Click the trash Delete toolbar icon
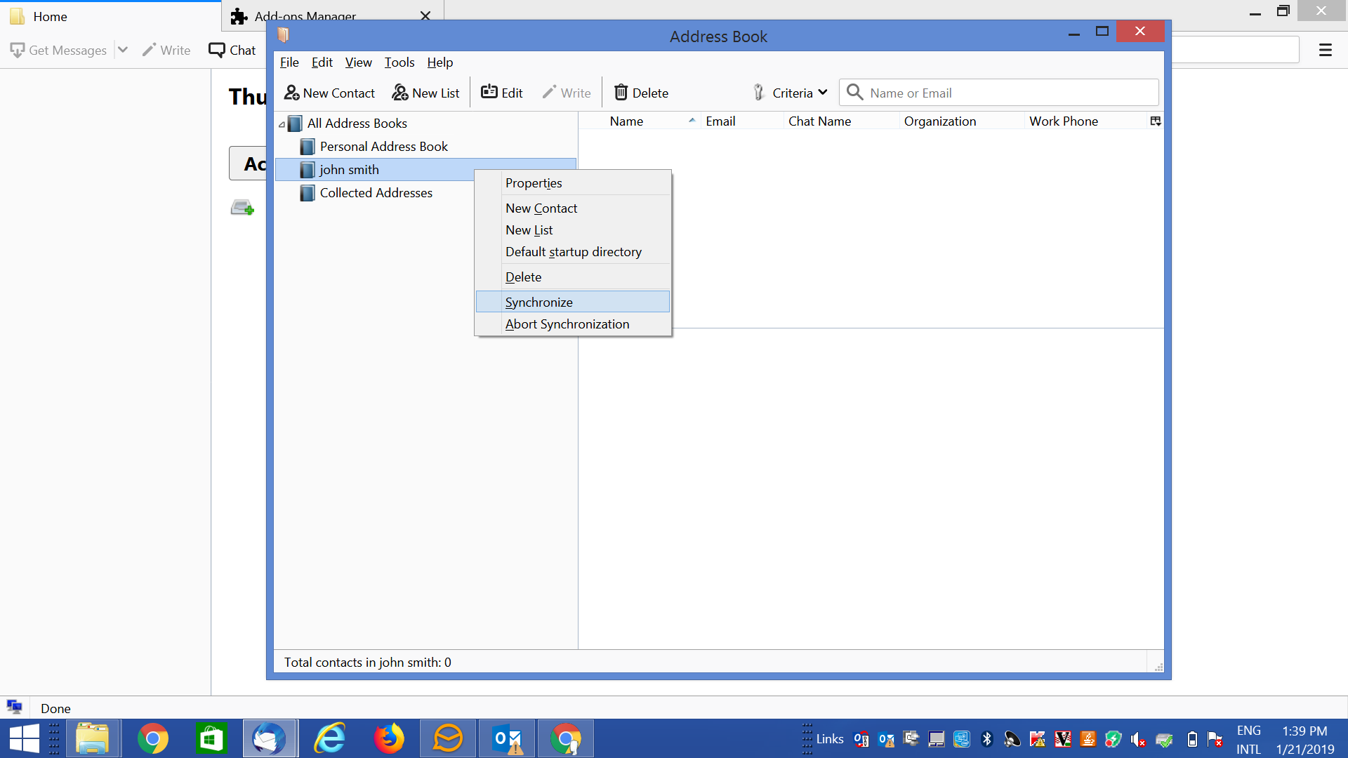 click(x=621, y=93)
